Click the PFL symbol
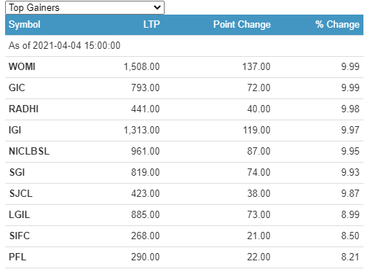This screenshot has width=378, height=272. 17,257
